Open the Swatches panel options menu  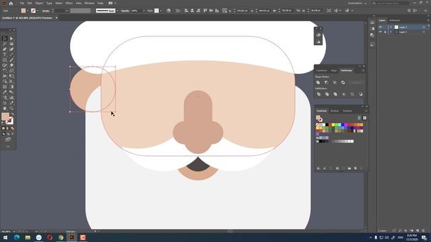pyautogui.click(x=366, y=111)
